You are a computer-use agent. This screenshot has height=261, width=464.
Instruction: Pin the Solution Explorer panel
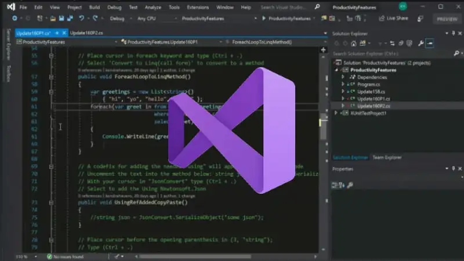tap(454, 34)
